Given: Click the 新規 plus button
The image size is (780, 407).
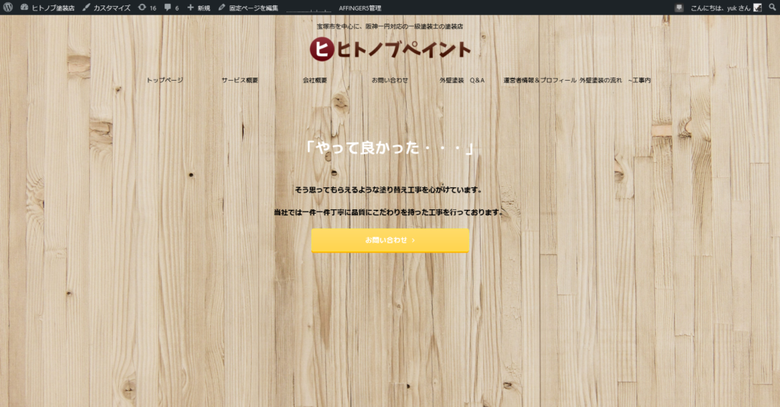Looking at the screenshot, I should click(x=199, y=8).
